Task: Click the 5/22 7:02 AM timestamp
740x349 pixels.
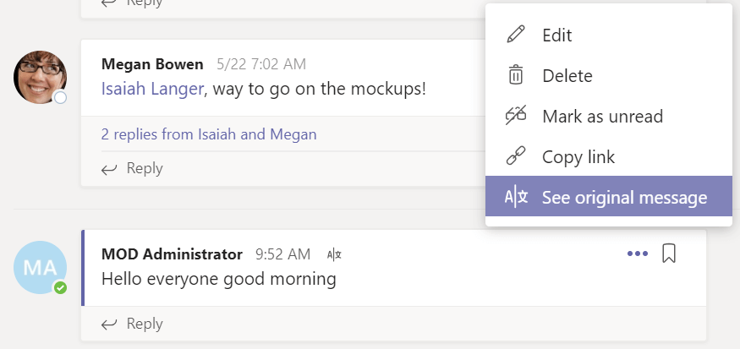Action: coord(261,64)
